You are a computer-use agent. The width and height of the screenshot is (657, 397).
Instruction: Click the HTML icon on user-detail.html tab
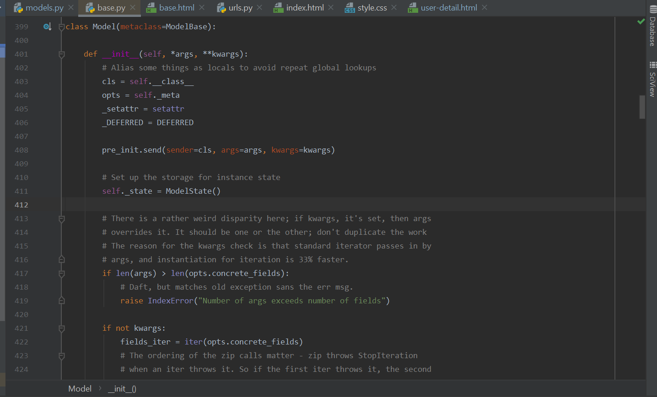(413, 8)
